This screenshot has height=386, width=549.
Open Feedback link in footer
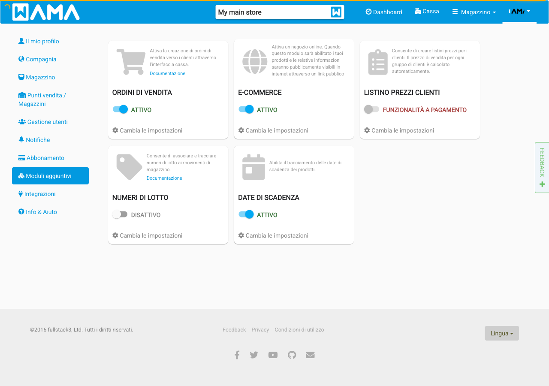click(x=234, y=330)
